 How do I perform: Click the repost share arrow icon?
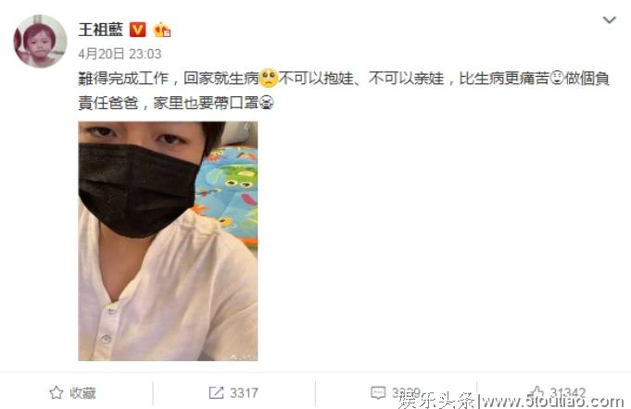coord(216,392)
